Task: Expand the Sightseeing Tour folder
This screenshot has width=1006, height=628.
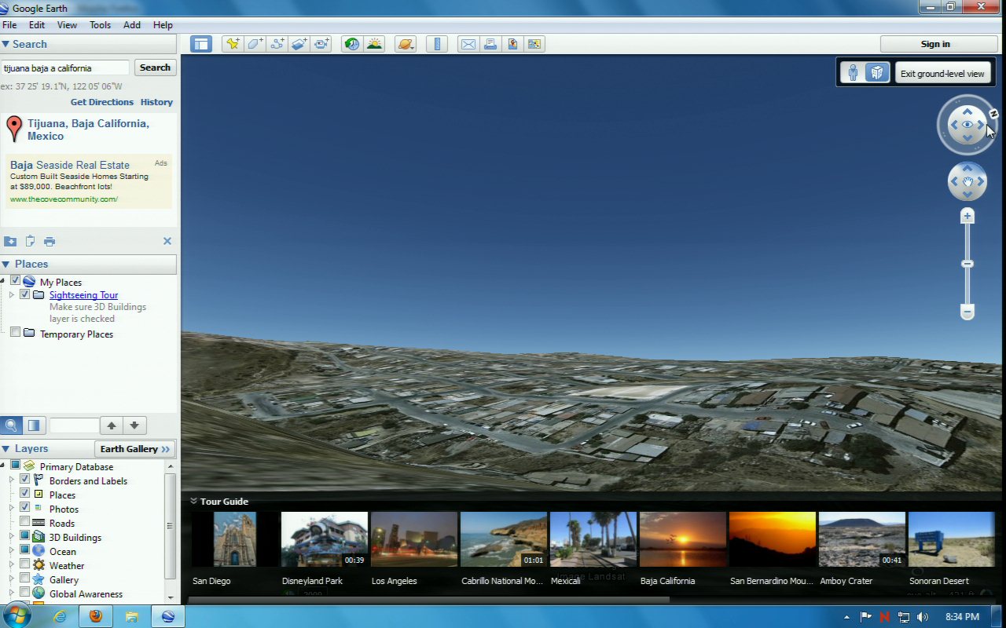Action: [11, 295]
